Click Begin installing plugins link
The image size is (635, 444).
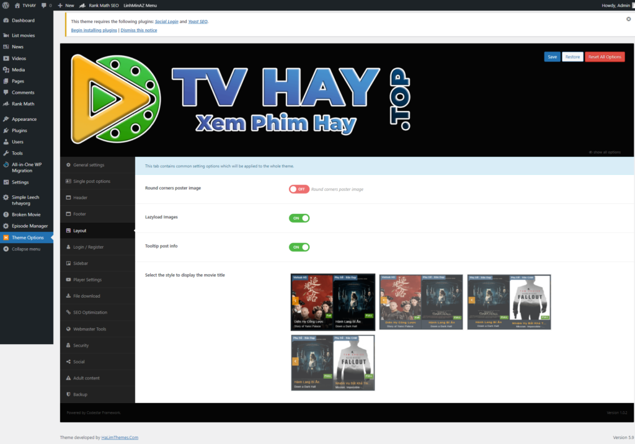(x=94, y=30)
